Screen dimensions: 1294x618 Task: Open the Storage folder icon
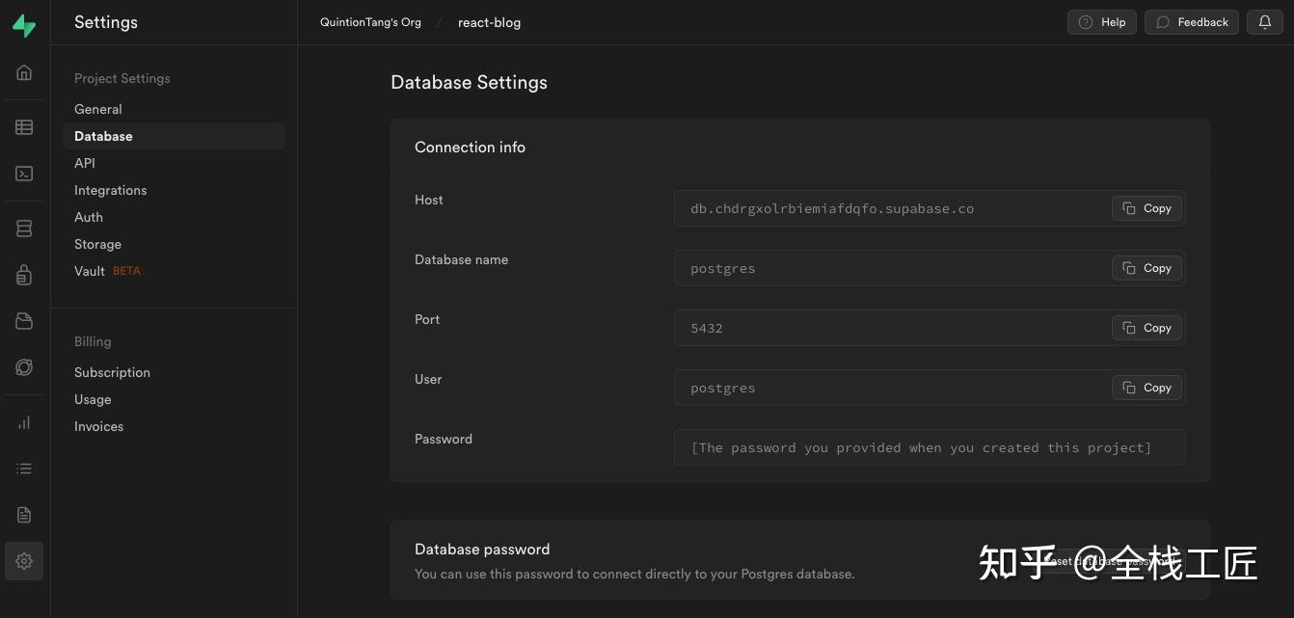24,321
